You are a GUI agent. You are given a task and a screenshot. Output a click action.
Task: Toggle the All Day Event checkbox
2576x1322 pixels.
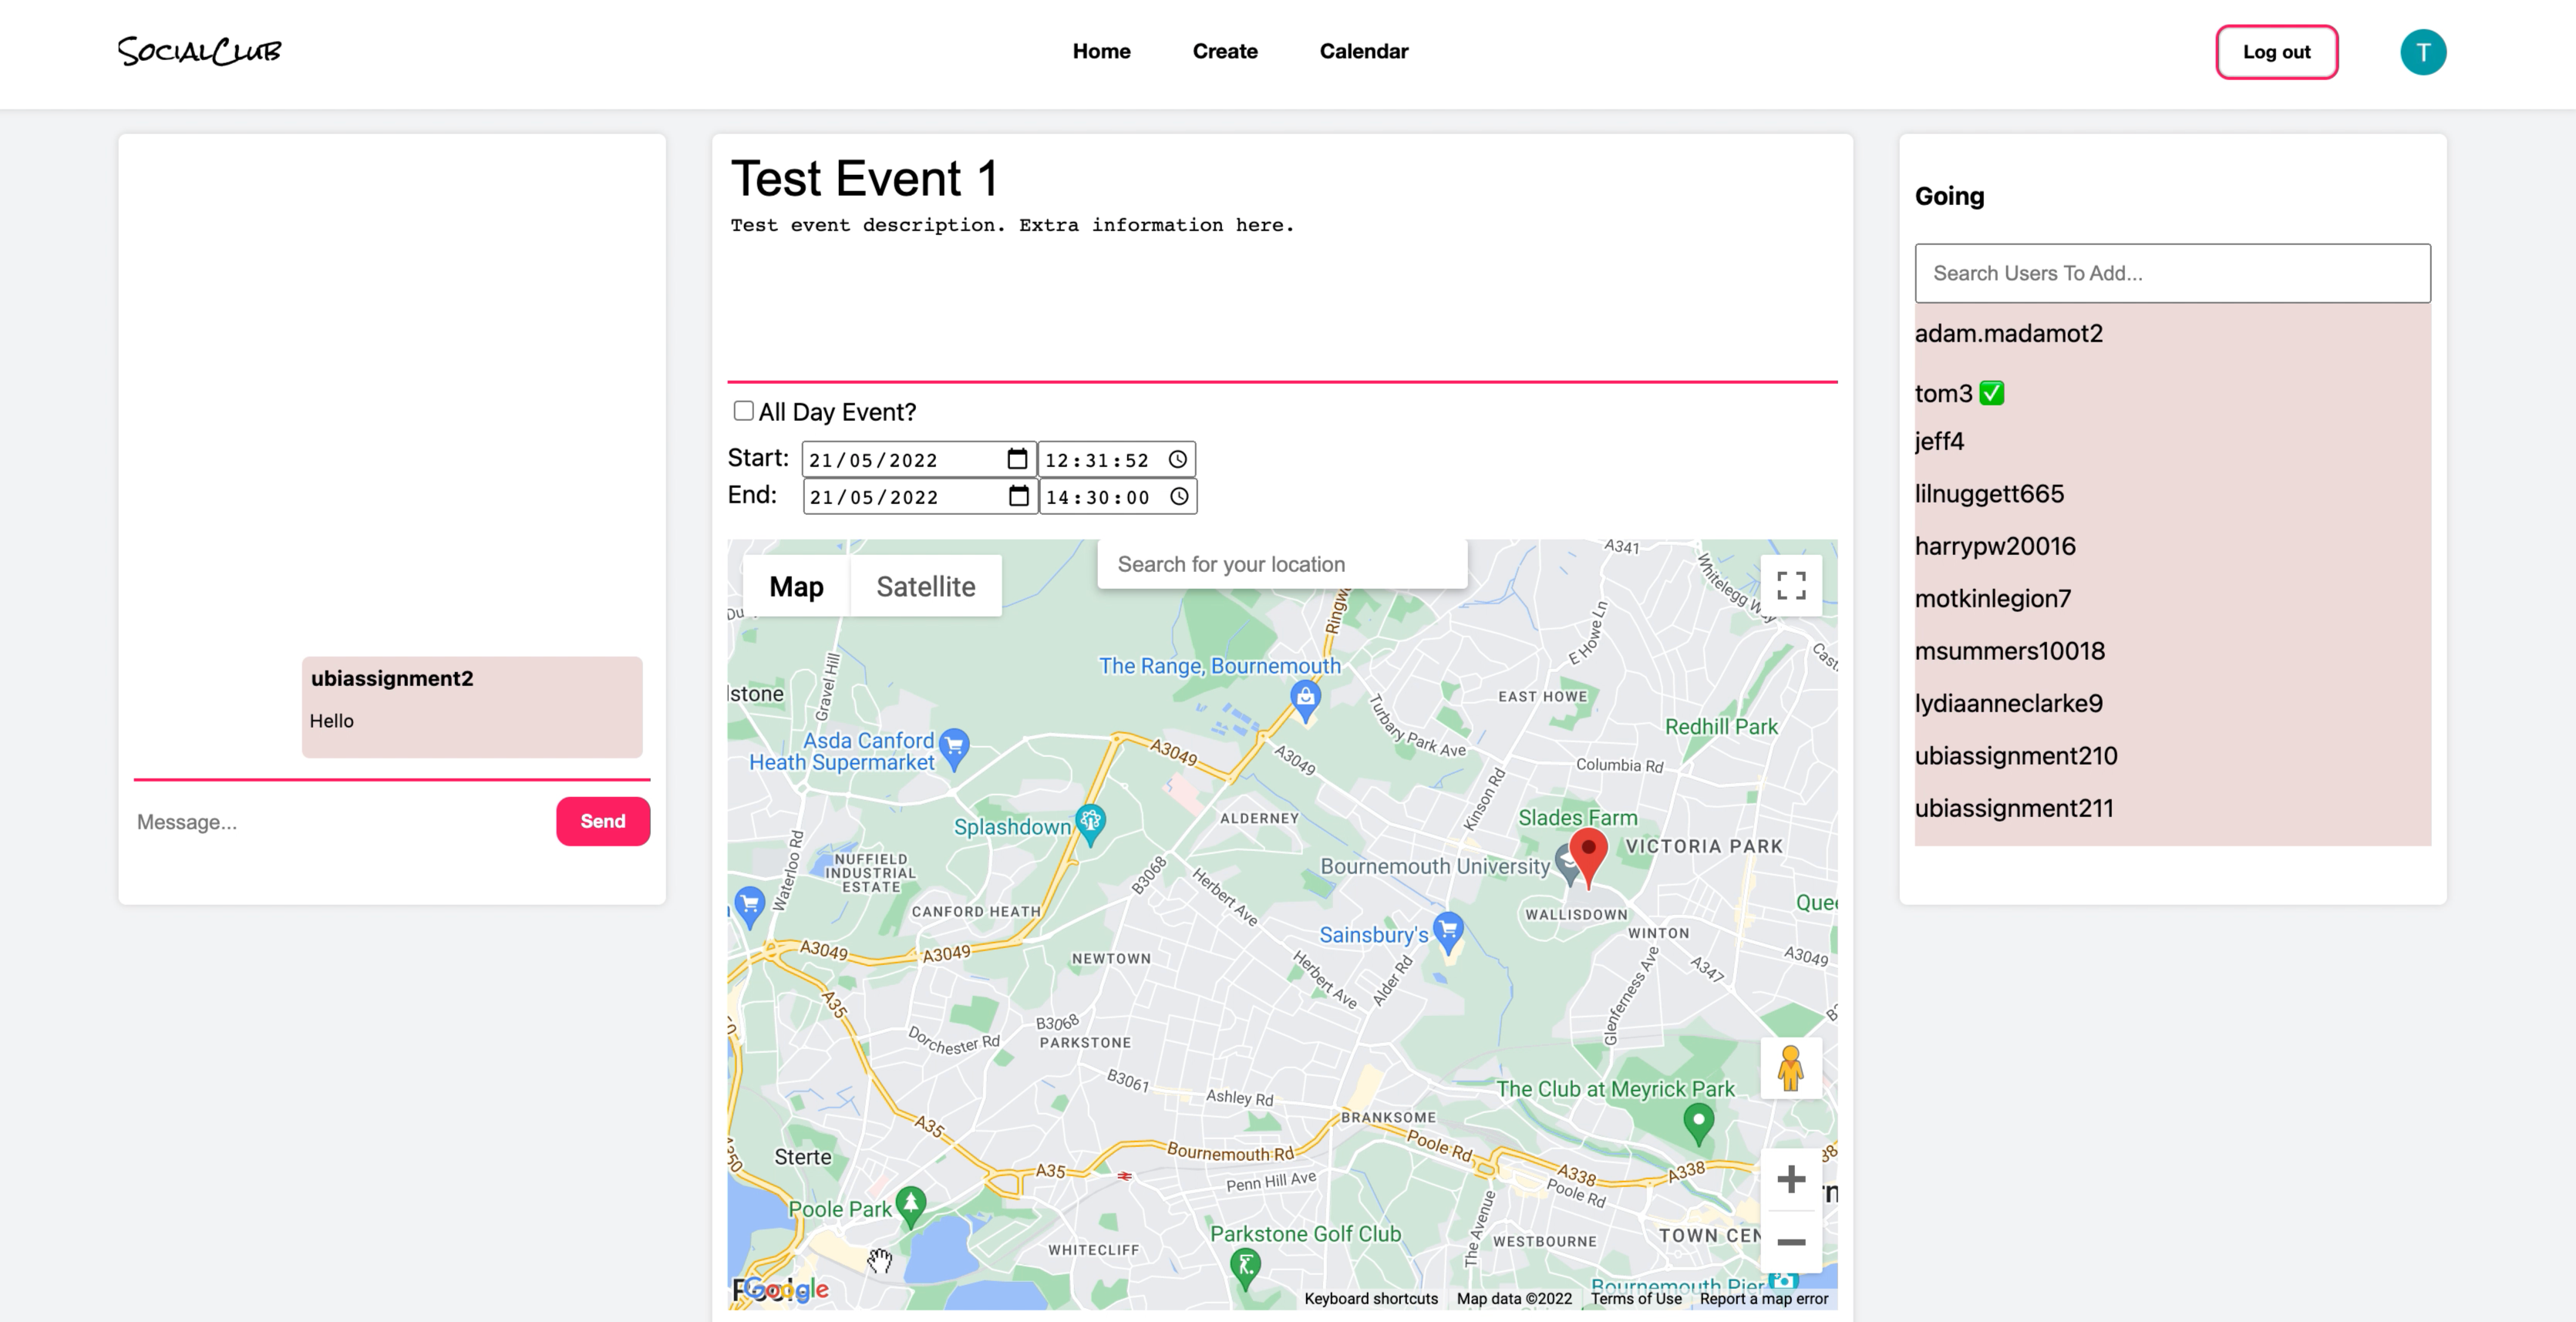(x=743, y=410)
